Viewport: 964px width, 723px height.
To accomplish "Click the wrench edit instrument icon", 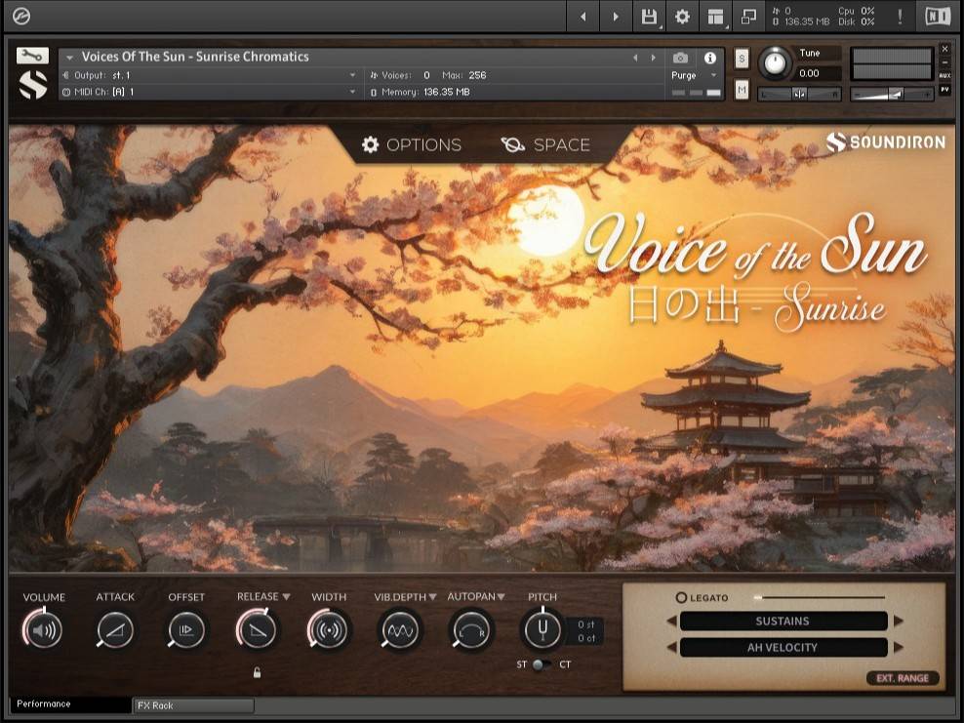I will pos(32,56).
